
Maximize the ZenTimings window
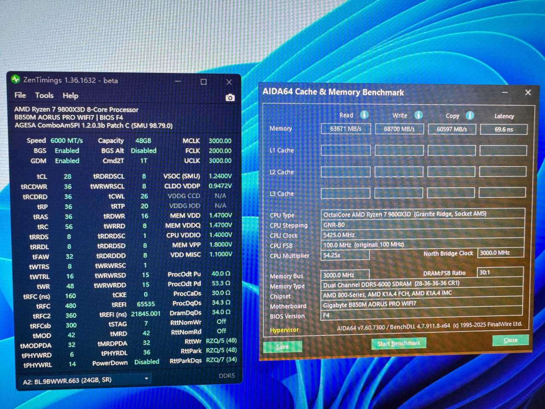tap(204, 82)
